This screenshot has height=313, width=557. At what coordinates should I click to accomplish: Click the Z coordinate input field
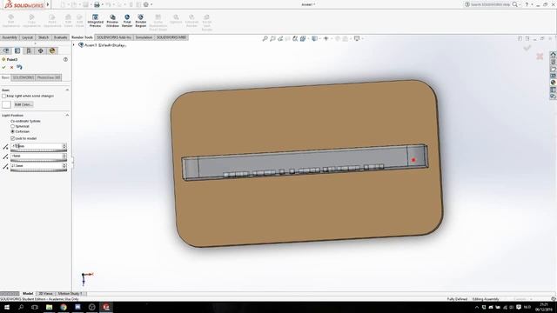(x=37, y=166)
